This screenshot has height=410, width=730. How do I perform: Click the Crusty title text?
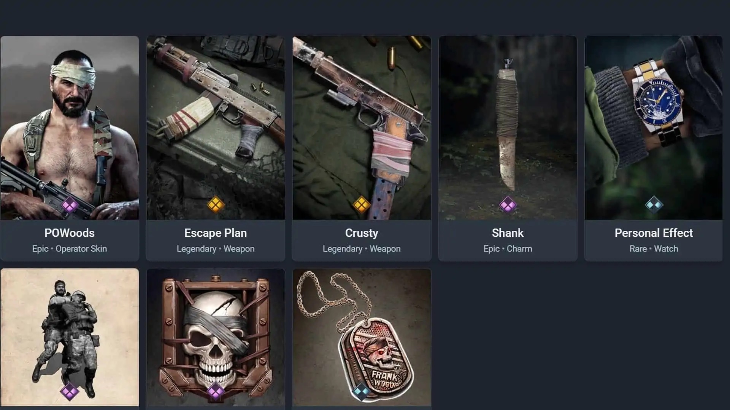362,233
